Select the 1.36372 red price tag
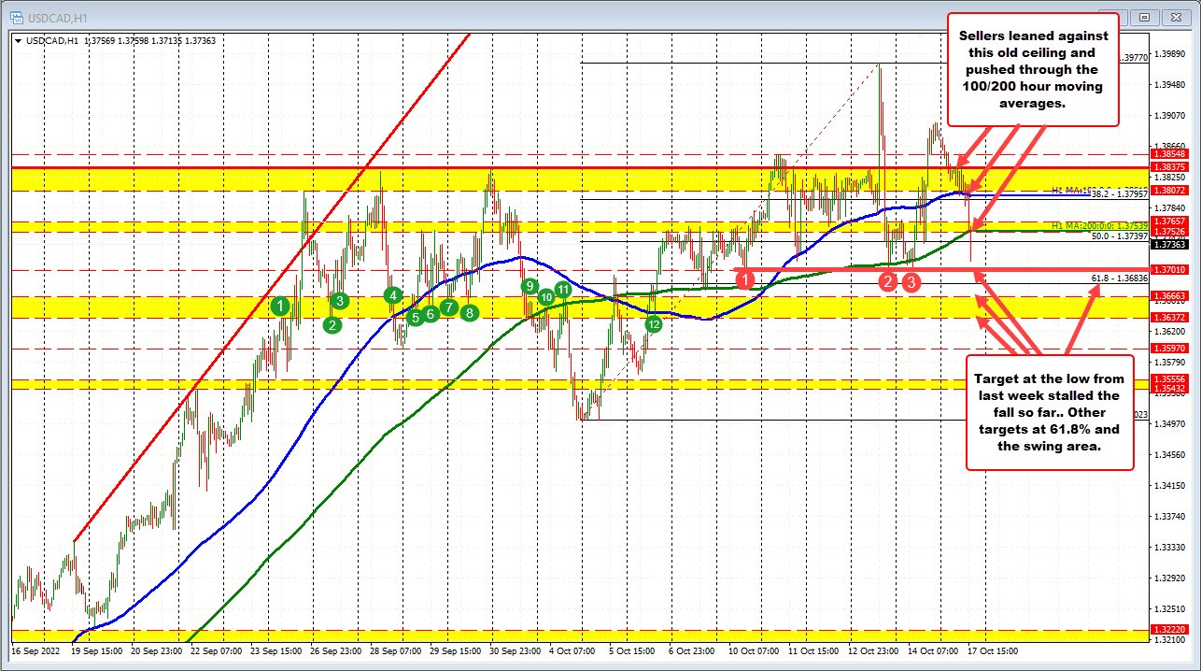Screen dimensions: 1201x671 1170,318
